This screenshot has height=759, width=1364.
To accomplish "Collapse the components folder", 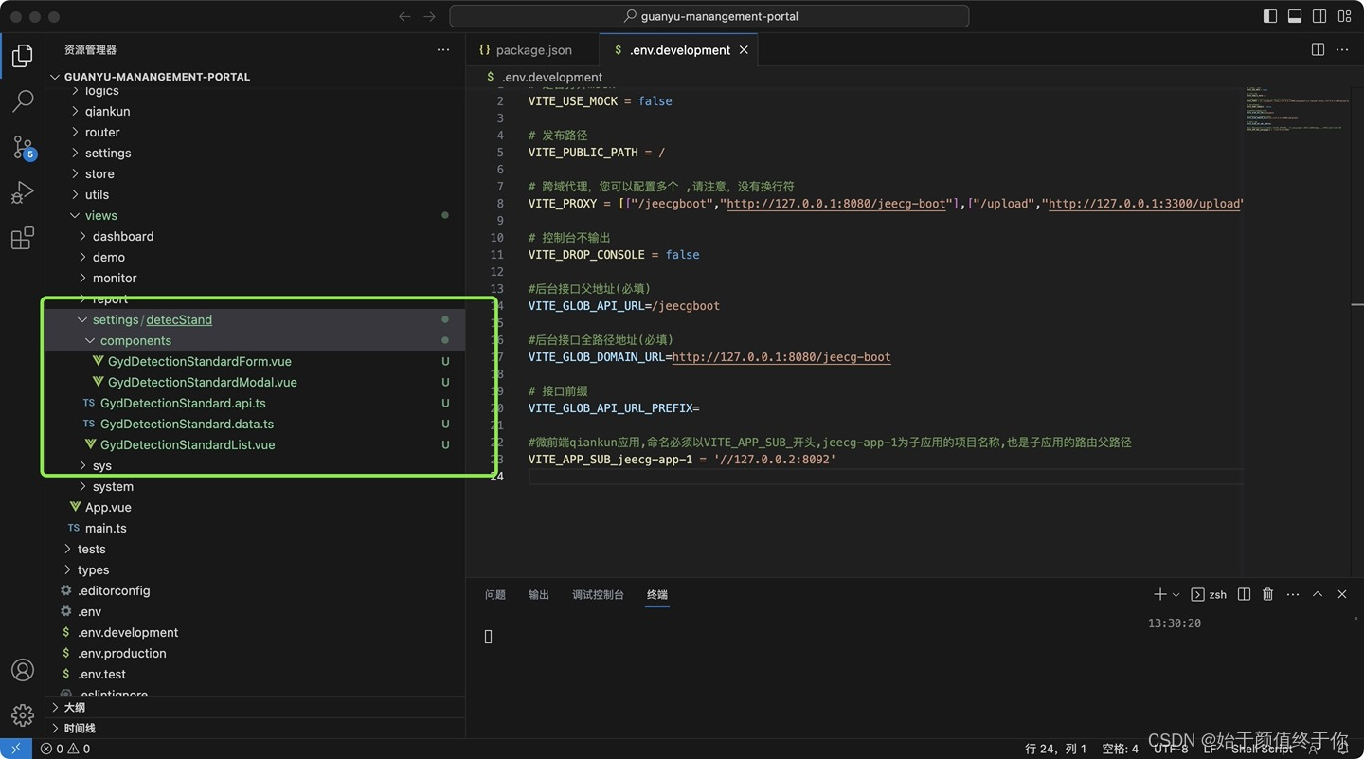I will click(x=256, y=340).
